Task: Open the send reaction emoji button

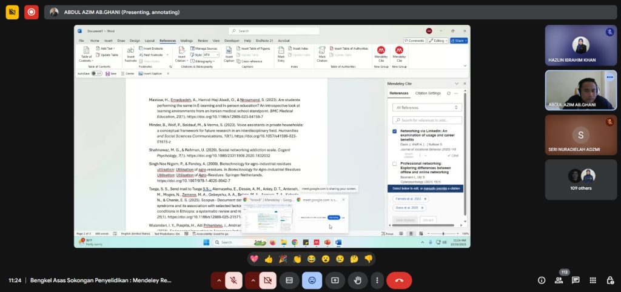Action: tap(312, 280)
